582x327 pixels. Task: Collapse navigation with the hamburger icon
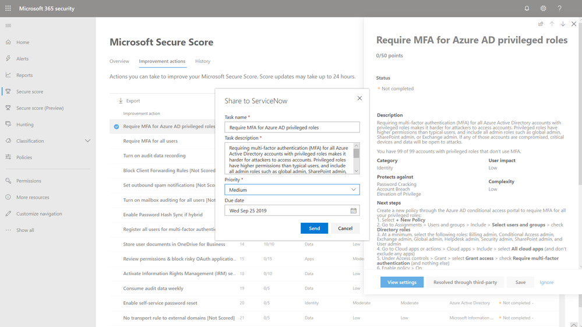(8, 26)
